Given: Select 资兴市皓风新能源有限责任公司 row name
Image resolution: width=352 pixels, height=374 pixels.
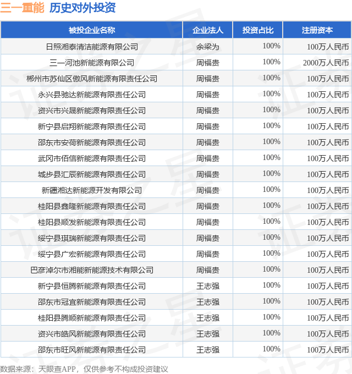Looking at the screenshot, I should point(92,334).
